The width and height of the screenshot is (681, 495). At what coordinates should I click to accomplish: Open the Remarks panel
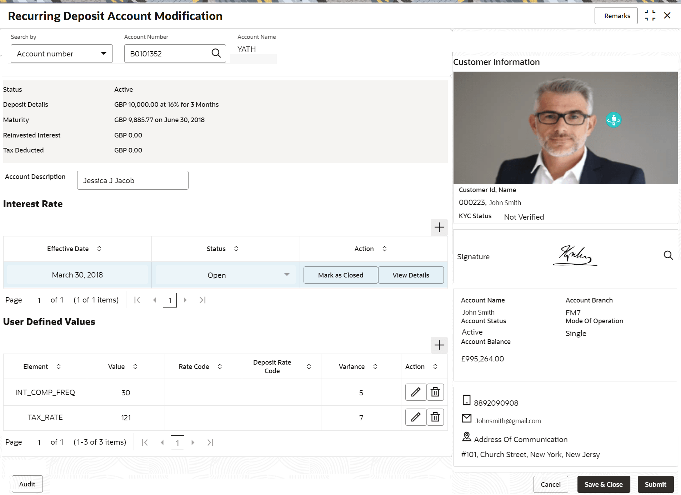617,16
